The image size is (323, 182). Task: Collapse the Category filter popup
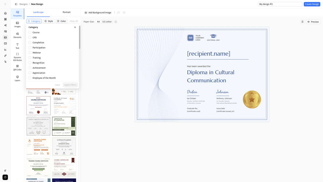click(x=75, y=27)
